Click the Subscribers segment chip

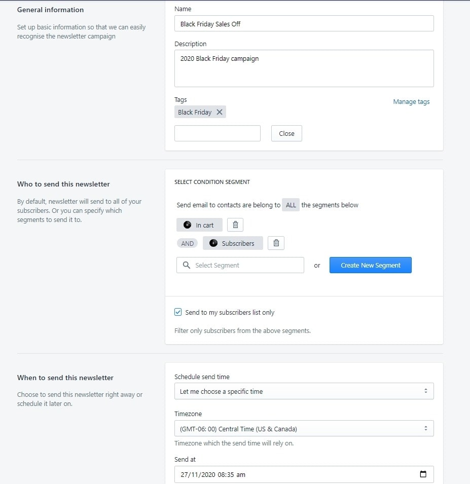pyautogui.click(x=233, y=243)
